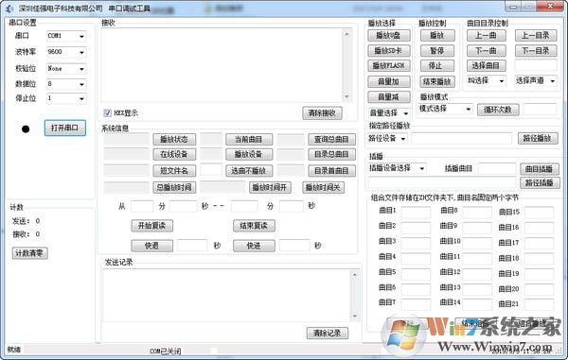The height and width of the screenshot is (360, 568).
Task: Open the 路径设备 dropdown
Action: click(387, 139)
